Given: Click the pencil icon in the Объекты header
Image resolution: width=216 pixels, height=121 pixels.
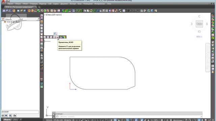Looking at the screenshot, I should (38, 19).
